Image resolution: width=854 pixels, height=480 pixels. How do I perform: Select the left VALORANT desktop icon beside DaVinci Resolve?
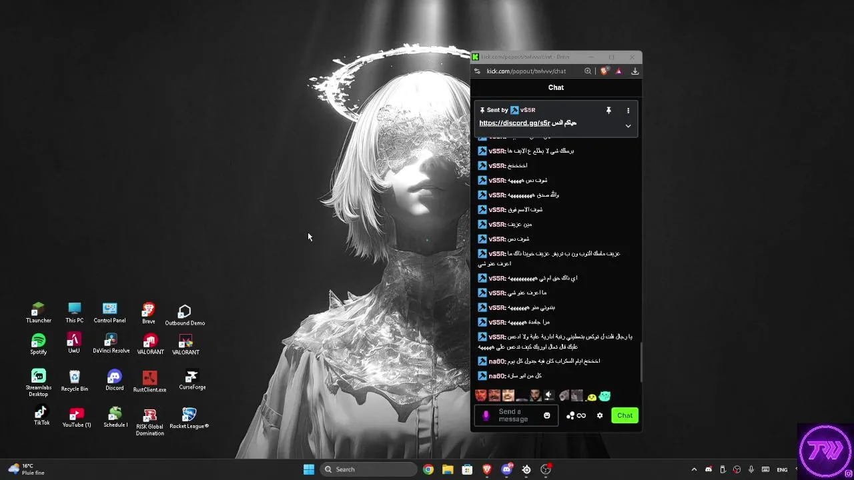pyautogui.click(x=150, y=344)
